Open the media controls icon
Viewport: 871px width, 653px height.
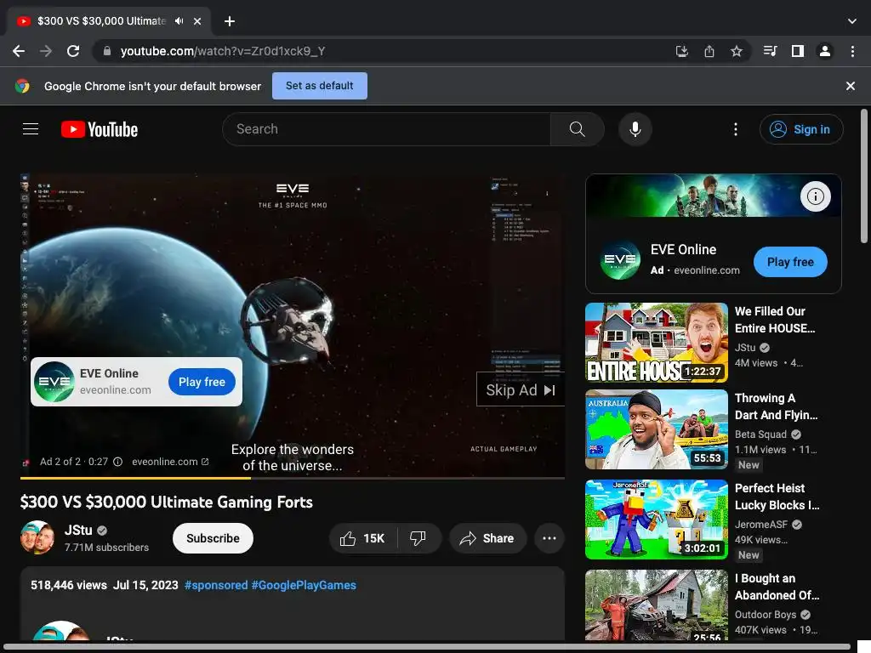[770, 51]
